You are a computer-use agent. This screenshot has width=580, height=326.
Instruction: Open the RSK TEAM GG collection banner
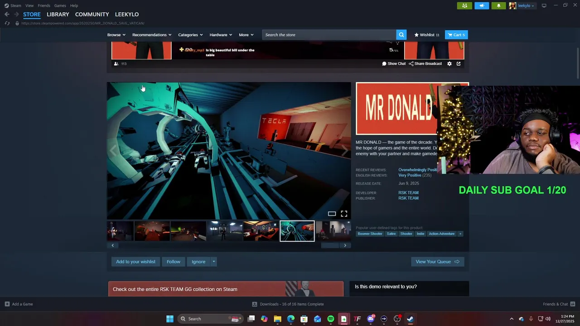(226, 289)
